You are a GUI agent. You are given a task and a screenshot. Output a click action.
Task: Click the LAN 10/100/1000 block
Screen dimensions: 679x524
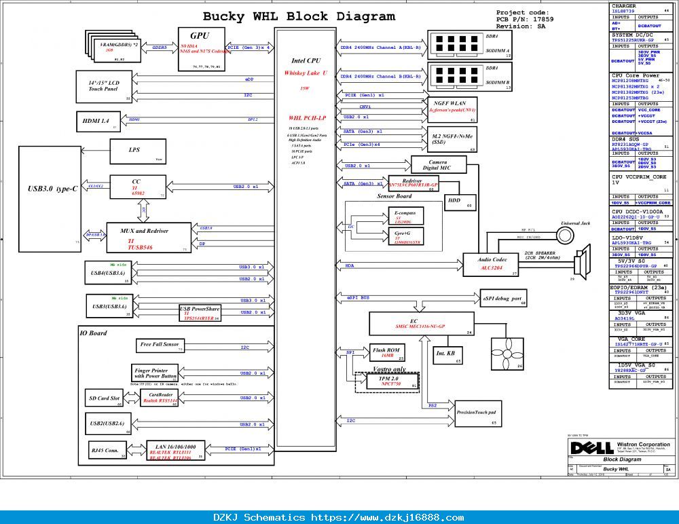(x=175, y=451)
